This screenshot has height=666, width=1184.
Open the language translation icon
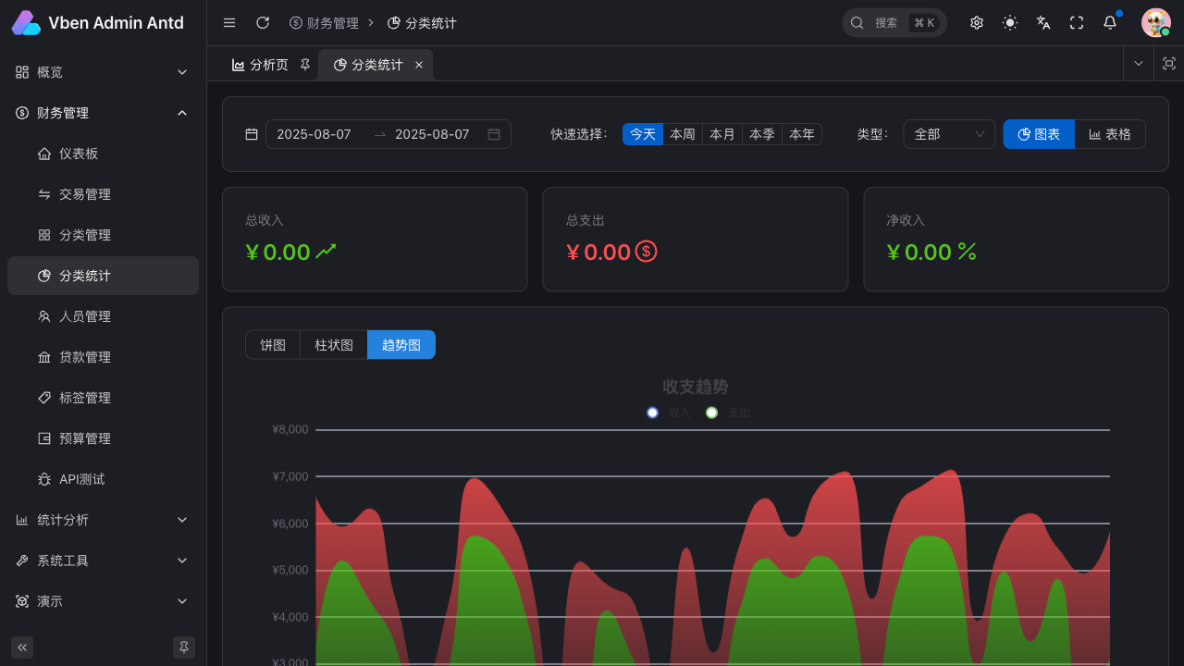point(1043,23)
